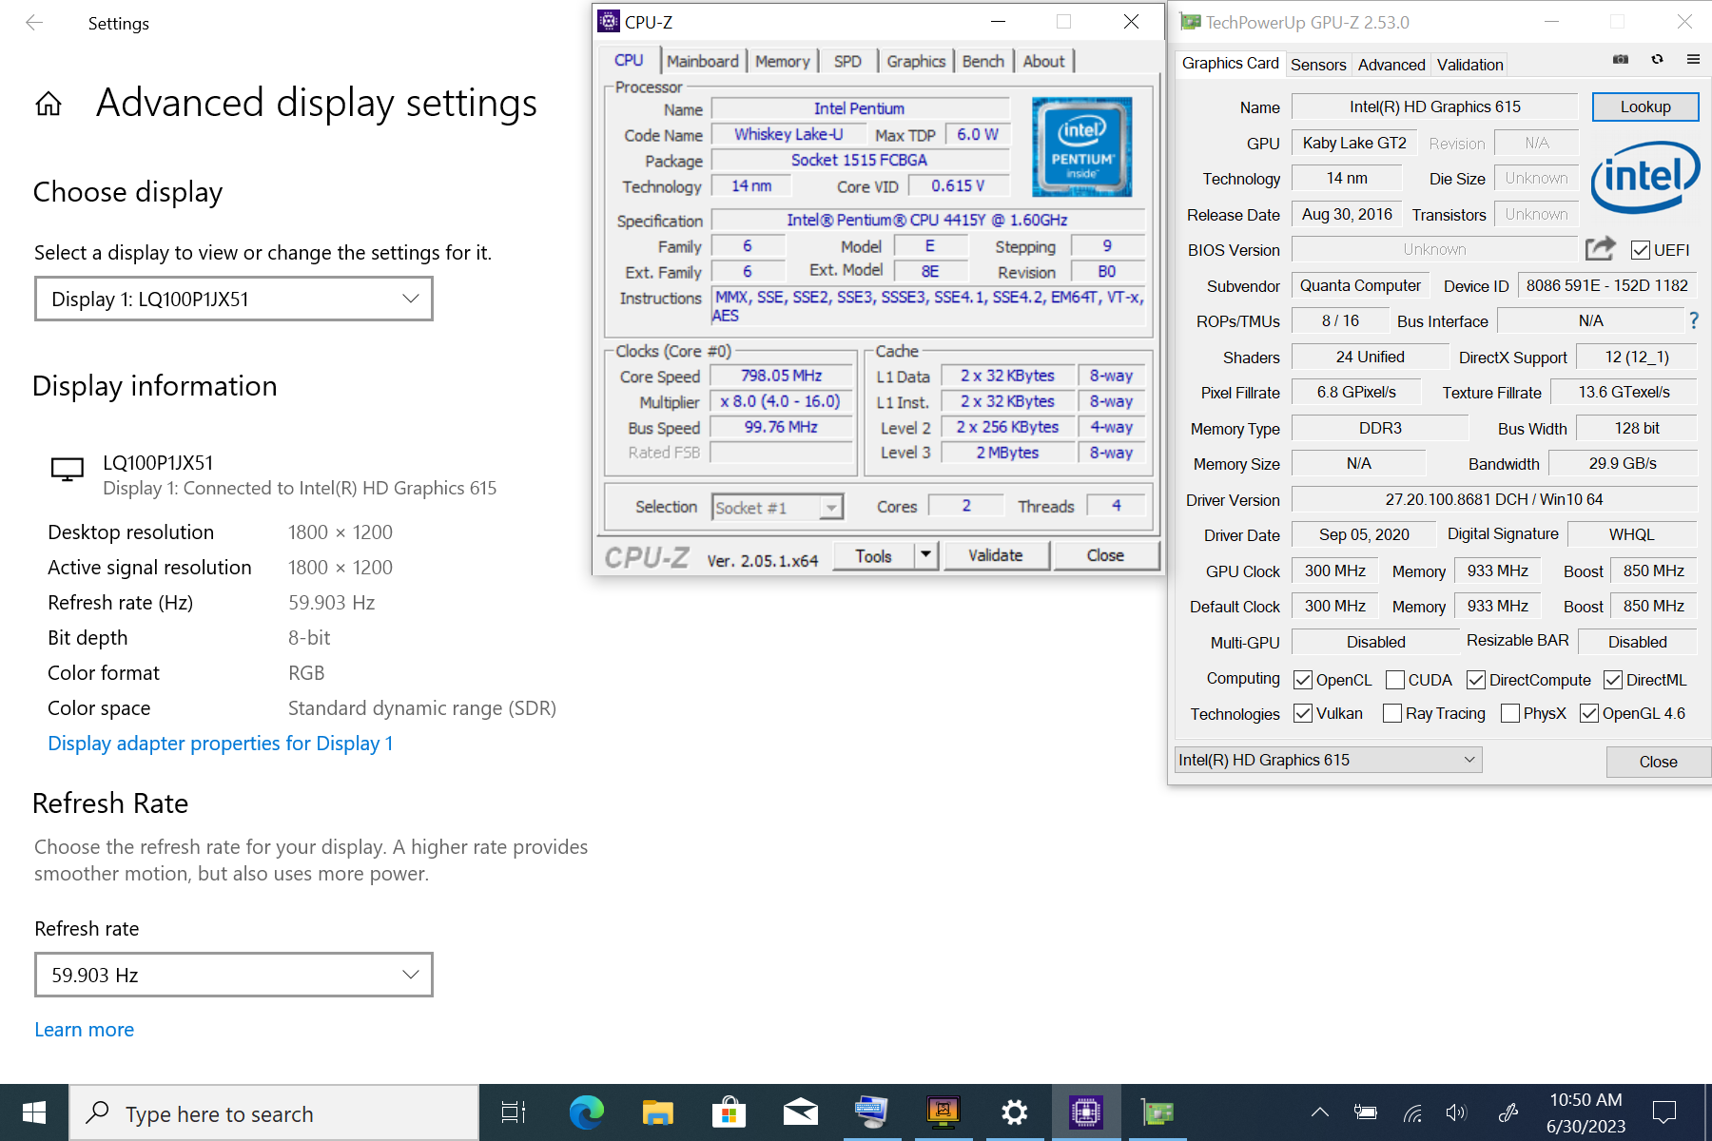
Task: Open Display adapter properties for Display 1
Action: (220, 744)
